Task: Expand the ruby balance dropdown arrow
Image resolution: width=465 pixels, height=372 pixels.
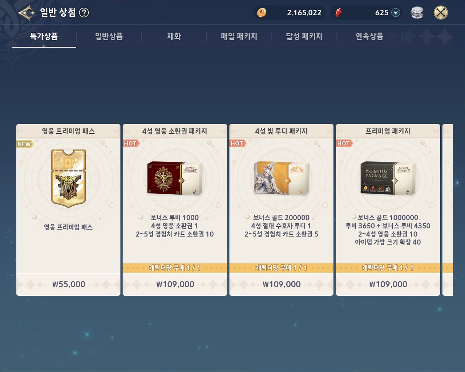Action: tap(396, 13)
